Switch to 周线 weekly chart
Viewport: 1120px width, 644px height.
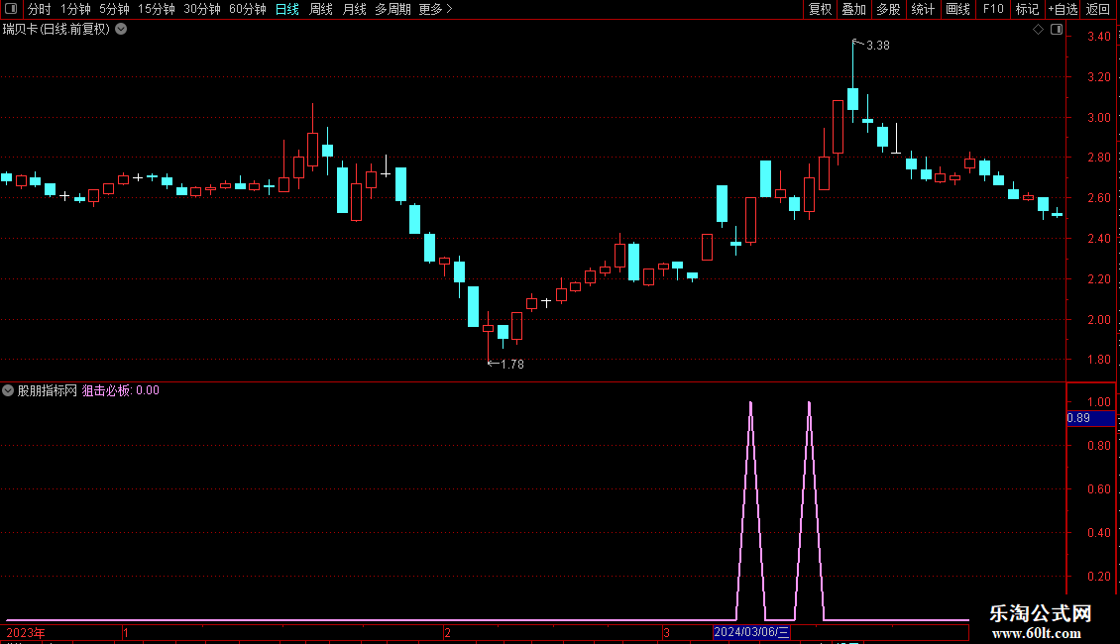pos(321,9)
